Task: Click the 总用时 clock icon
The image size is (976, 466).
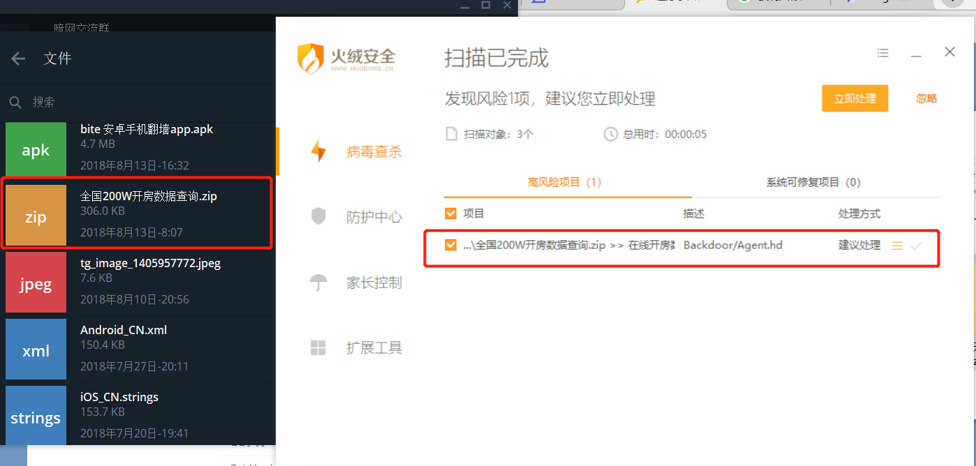Action: [611, 134]
